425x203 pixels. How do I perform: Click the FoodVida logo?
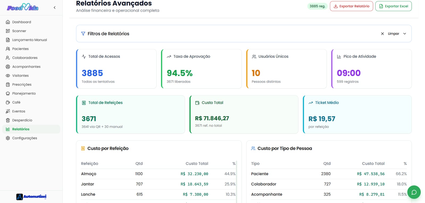(x=23, y=7)
